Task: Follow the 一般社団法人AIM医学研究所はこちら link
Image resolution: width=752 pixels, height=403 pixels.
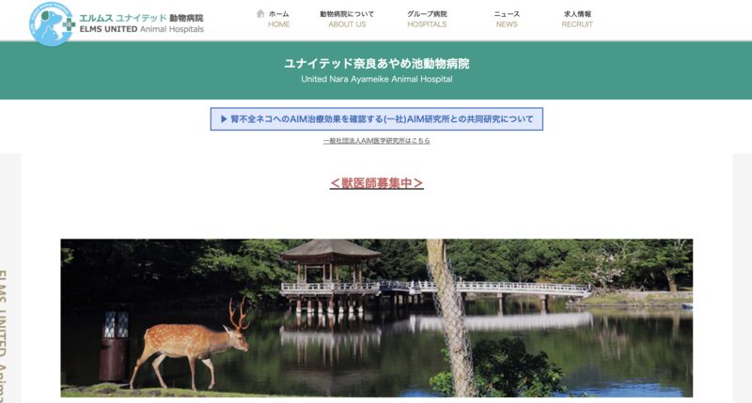Action: click(x=377, y=141)
